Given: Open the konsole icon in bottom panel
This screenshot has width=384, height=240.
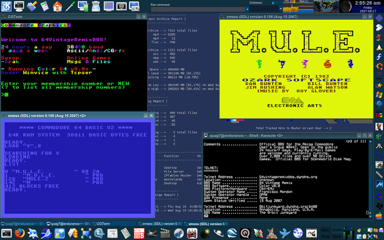Looking at the screenshot, I should click(6, 233).
